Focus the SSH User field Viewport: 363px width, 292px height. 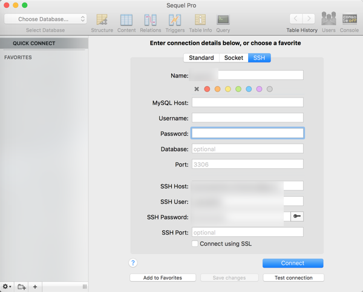(247, 201)
